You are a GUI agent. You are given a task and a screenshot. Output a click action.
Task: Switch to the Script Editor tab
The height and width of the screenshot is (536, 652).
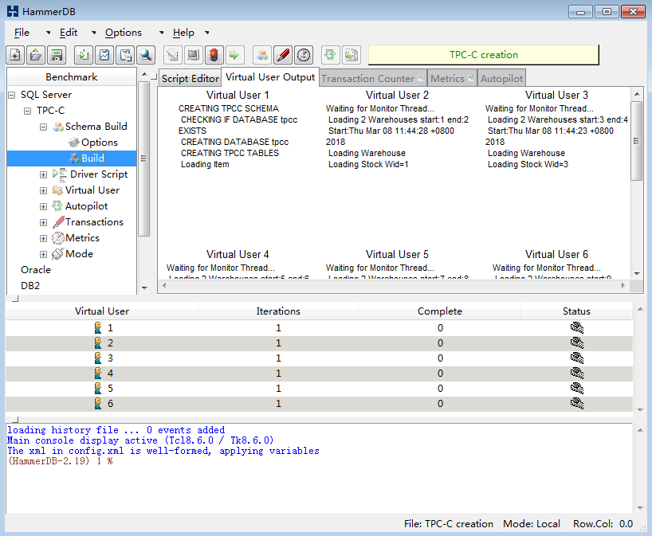(190, 79)
